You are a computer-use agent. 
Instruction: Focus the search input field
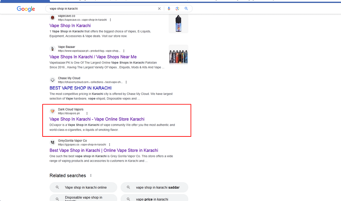pyautogui.click(x=100, y=9)
